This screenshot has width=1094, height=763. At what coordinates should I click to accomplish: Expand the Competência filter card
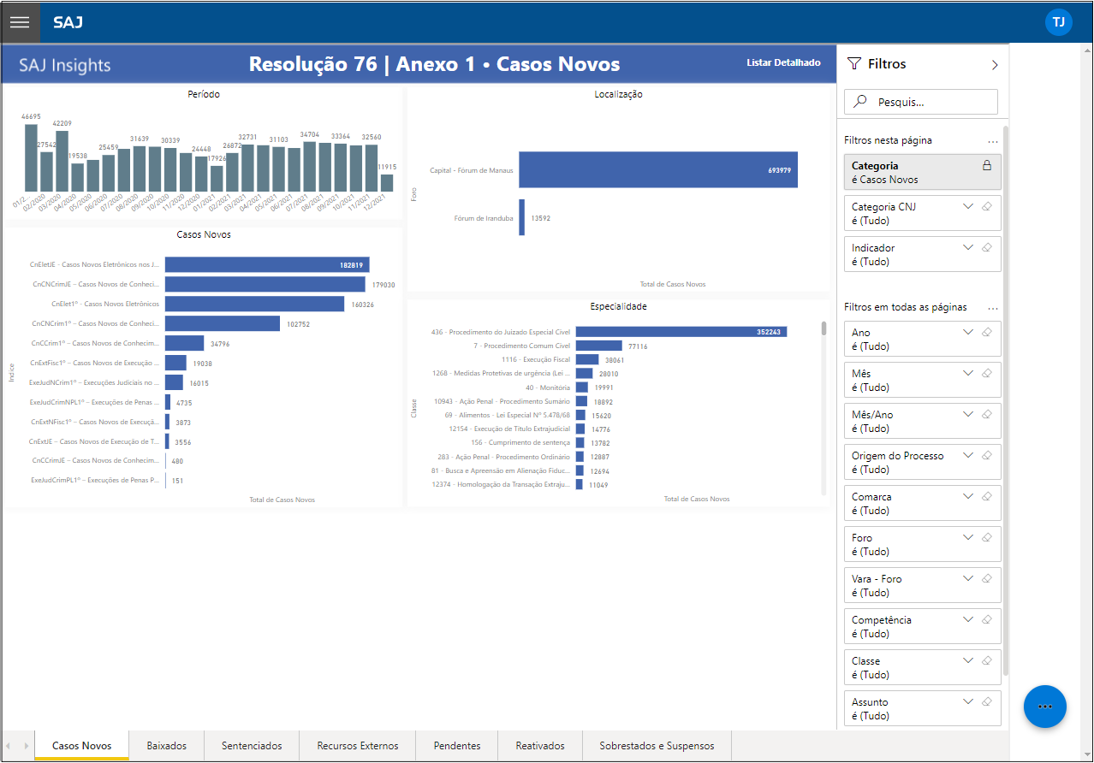tap(968, 619)
